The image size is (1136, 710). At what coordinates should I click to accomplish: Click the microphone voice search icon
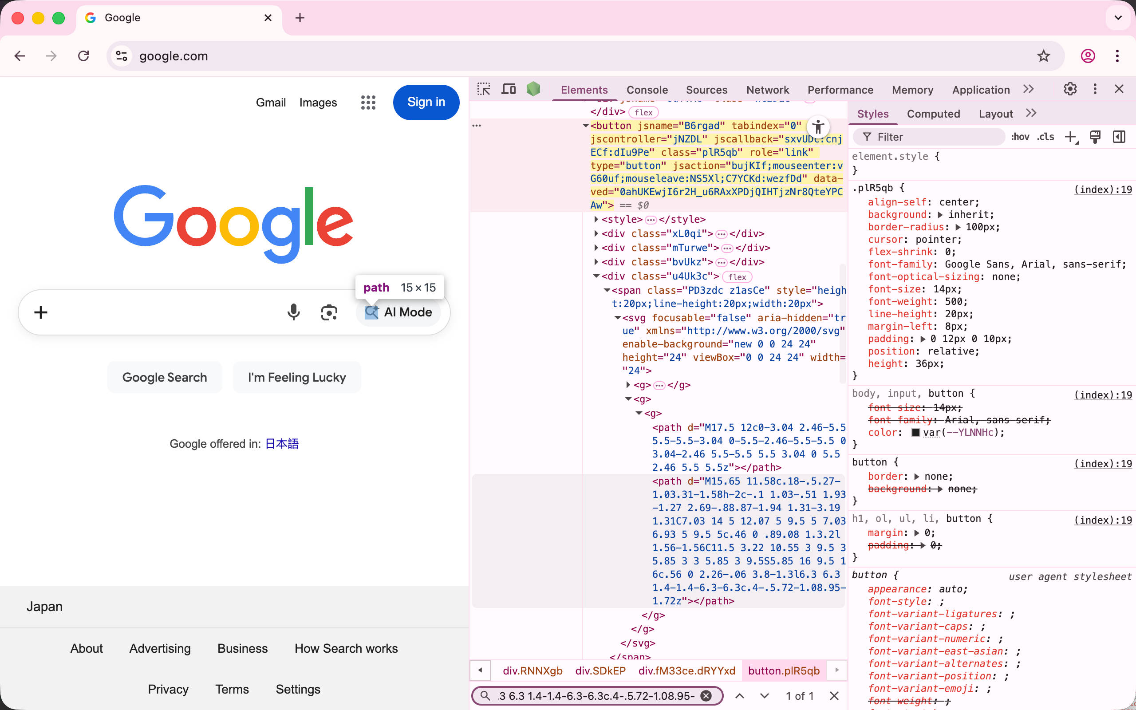(293, 312)
